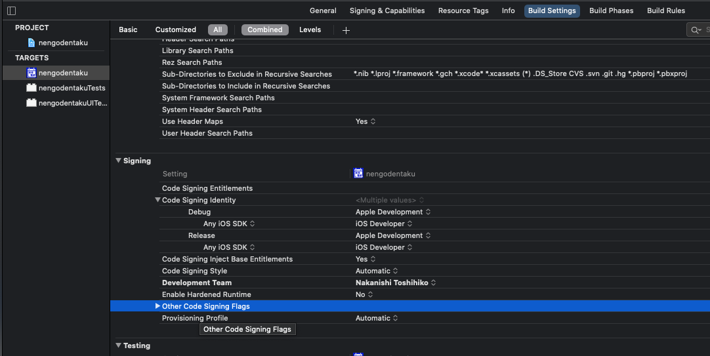The image size is (710, 356).
Task: Show All build settings
Action: pyautogui.click(x=218, y=30)
